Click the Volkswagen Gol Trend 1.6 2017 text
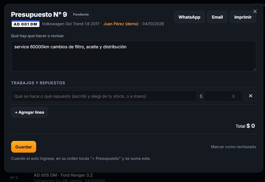 tap(70, 24)
